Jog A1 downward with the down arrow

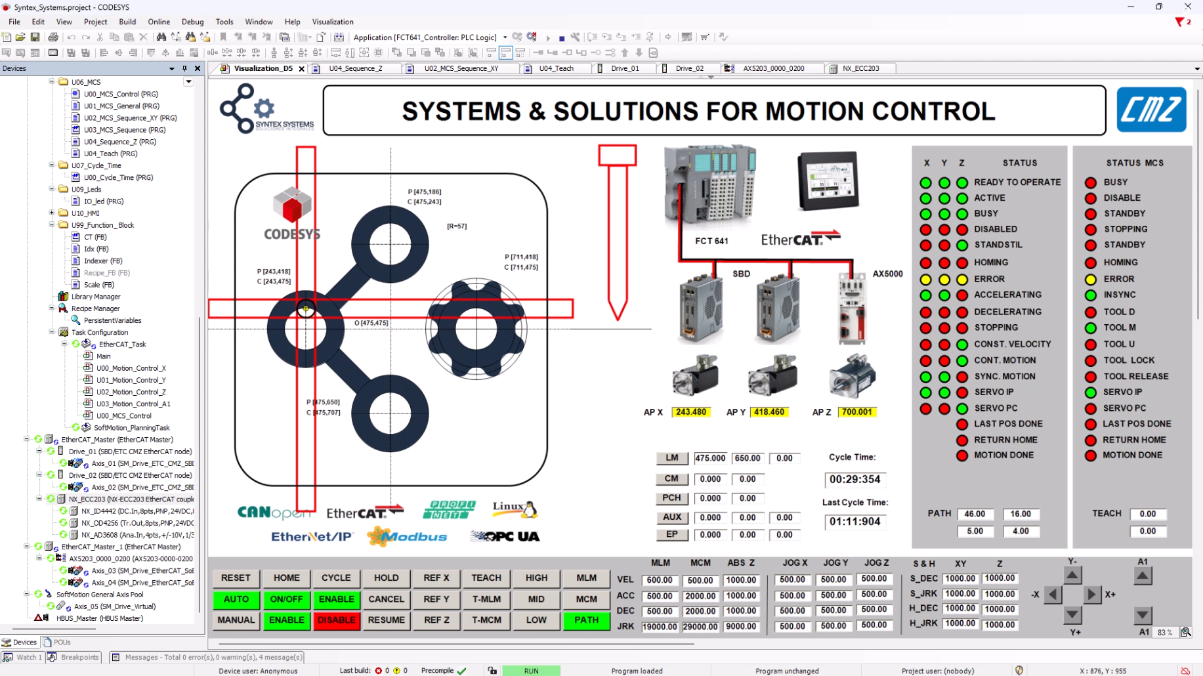coord(1143,615)
